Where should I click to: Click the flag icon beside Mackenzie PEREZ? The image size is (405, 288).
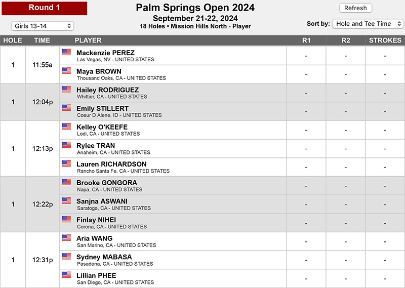pos(66,52)
